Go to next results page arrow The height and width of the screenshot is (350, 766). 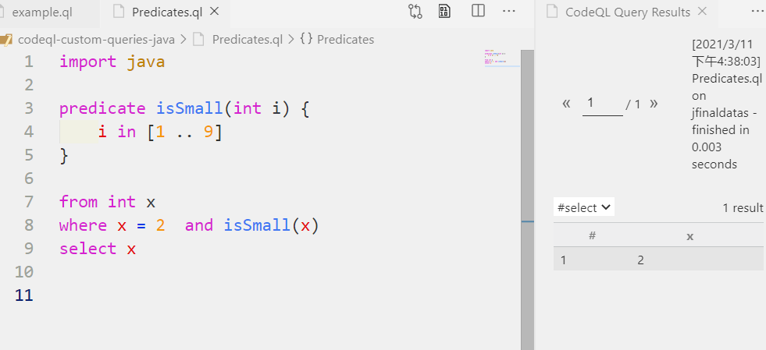pos(654,104)
